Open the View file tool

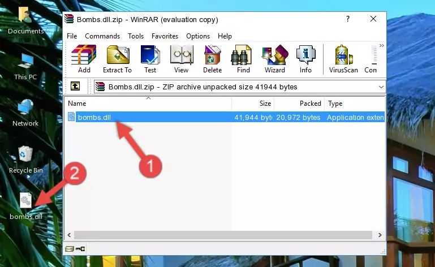point(182,59)
